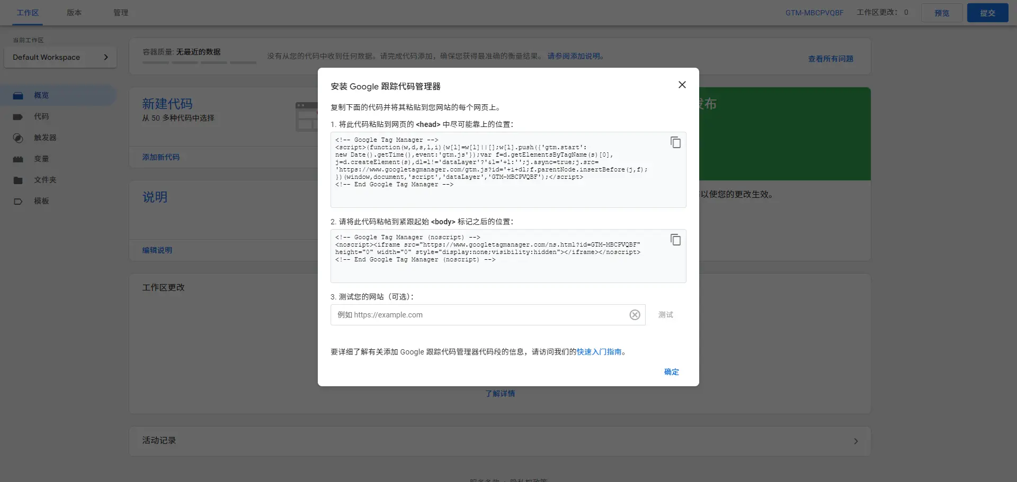1017x482 pixels.
Task: Switch to the 工作区 tab
Action: [28, 13]
